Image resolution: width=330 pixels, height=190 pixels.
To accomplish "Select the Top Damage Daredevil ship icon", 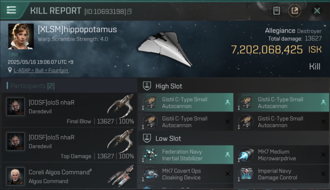I will 120,141.
